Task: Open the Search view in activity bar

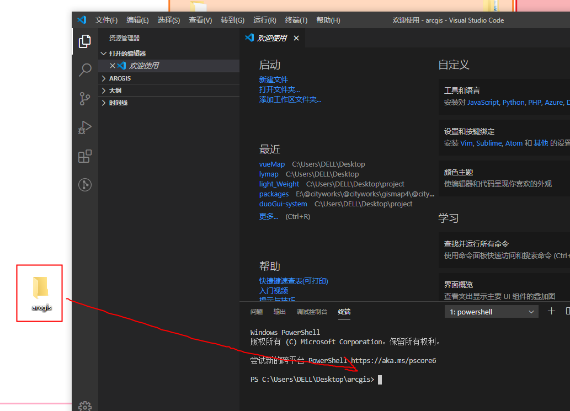Action: pos(85,70)
